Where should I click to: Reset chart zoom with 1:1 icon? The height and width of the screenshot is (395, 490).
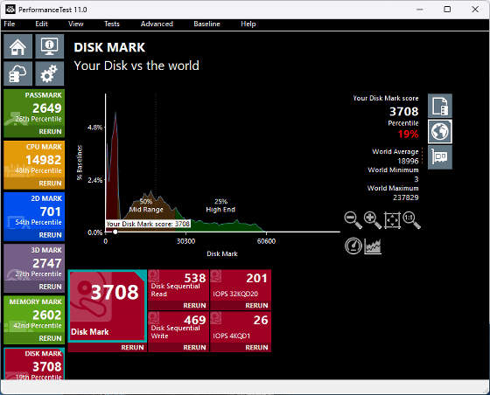(411, 220)
